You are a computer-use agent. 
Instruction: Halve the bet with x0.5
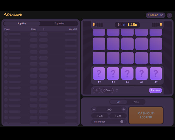[100, 116]
